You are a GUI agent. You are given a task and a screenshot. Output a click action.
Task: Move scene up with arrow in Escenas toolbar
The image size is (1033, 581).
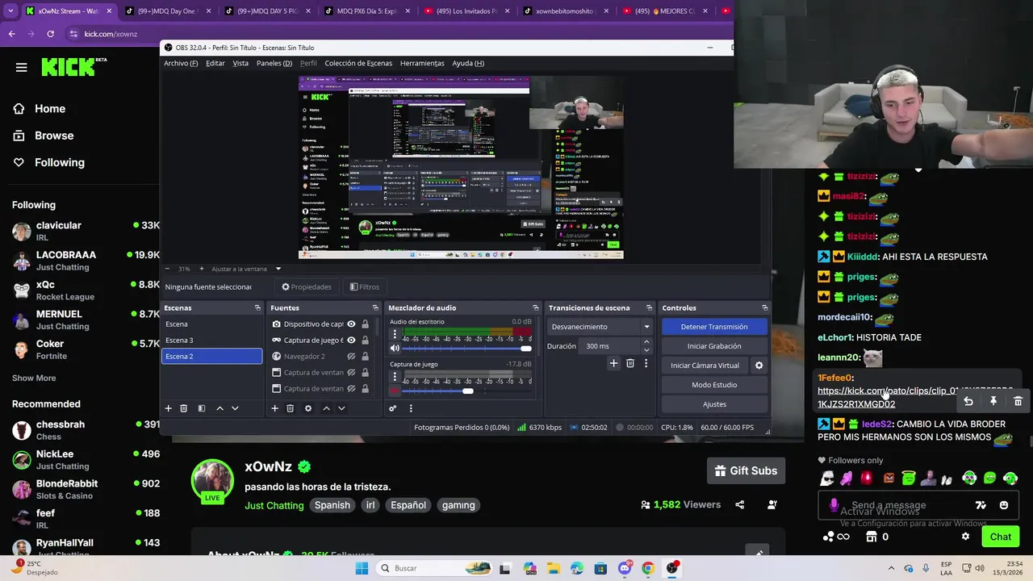click(220, 408)
